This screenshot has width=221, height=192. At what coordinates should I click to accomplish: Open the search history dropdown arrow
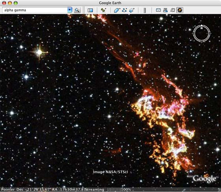point(70,10)
